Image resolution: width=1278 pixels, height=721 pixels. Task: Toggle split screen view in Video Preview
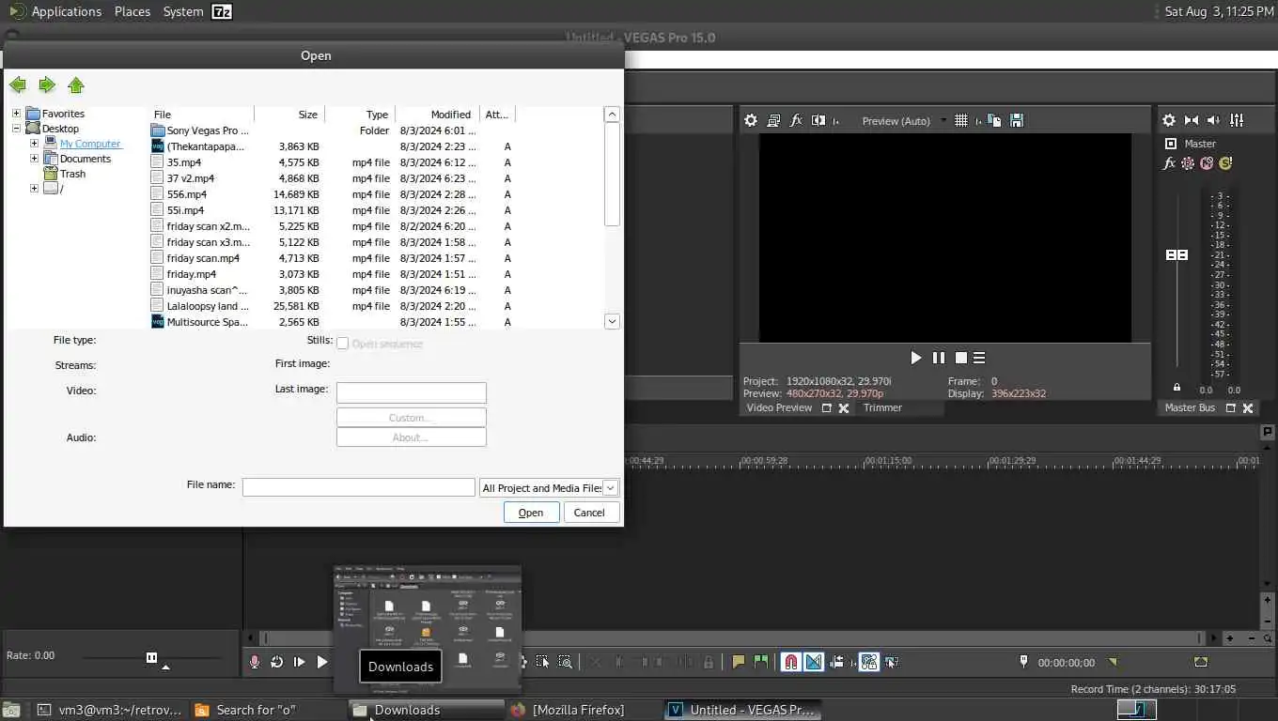click(818, 120)
